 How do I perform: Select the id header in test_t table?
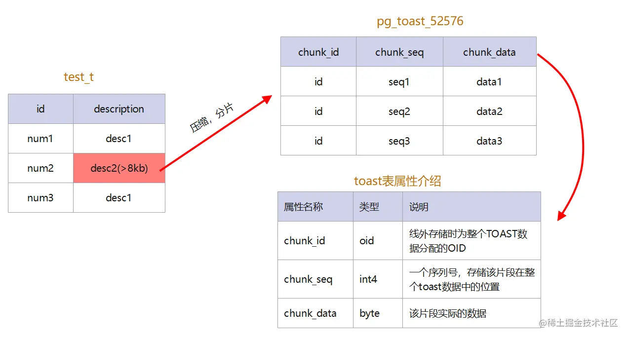tap(40, 109)
